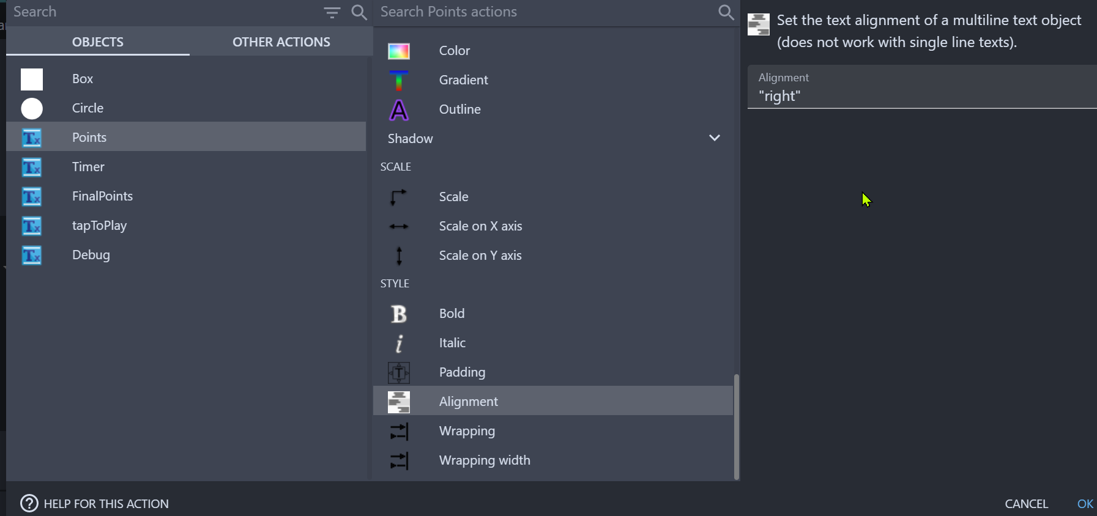Select the Circle object row
1097x516 pixels.
click(186, 108)
